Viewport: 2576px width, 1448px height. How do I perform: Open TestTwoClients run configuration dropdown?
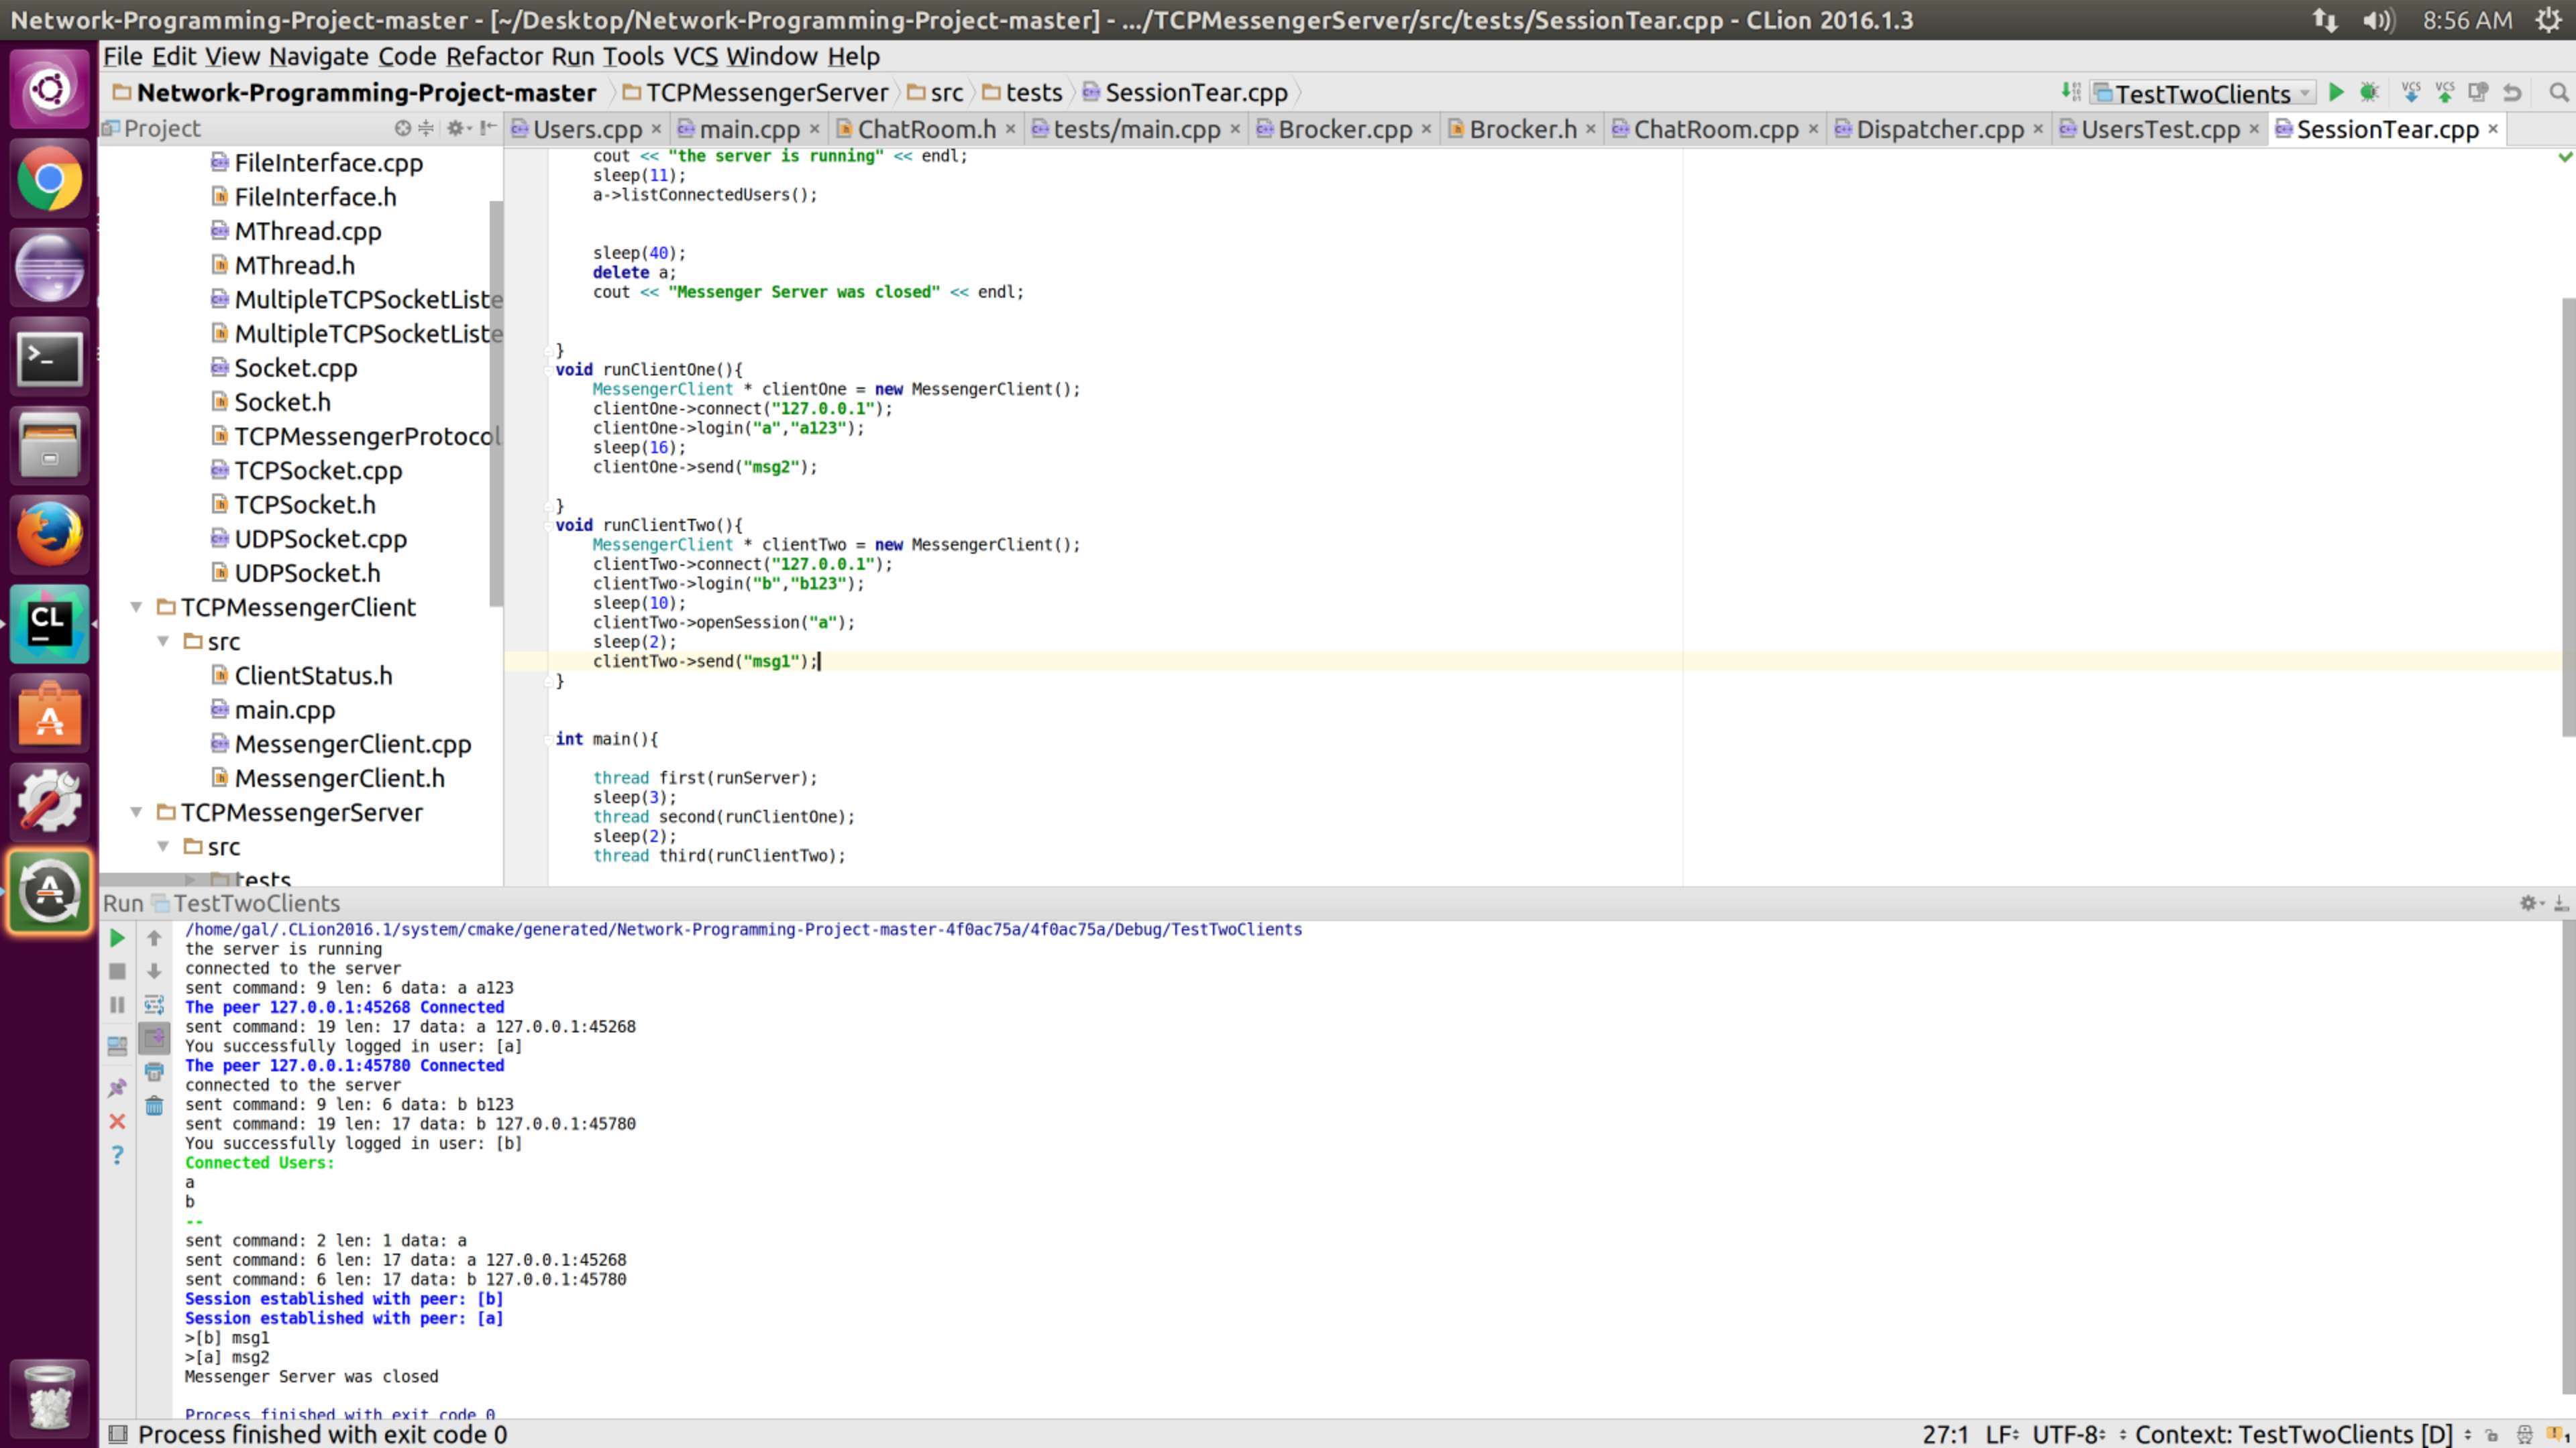(2203, 93)
